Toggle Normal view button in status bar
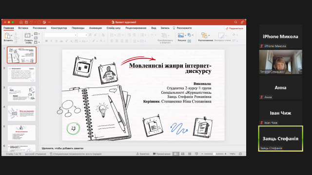Image resolution: width=312 pixels, height=175 pixels. (176, 154)
